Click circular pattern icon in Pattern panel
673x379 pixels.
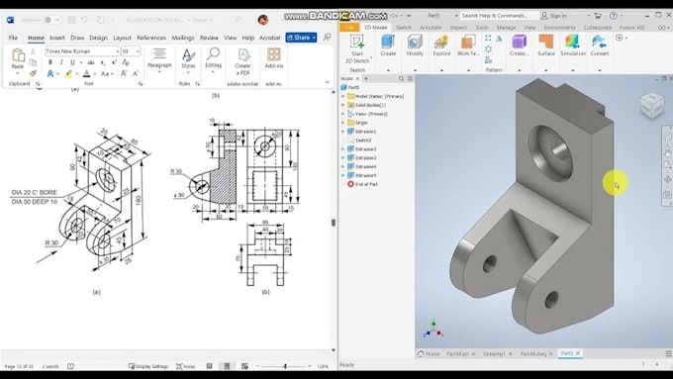[x=489, y=48]
